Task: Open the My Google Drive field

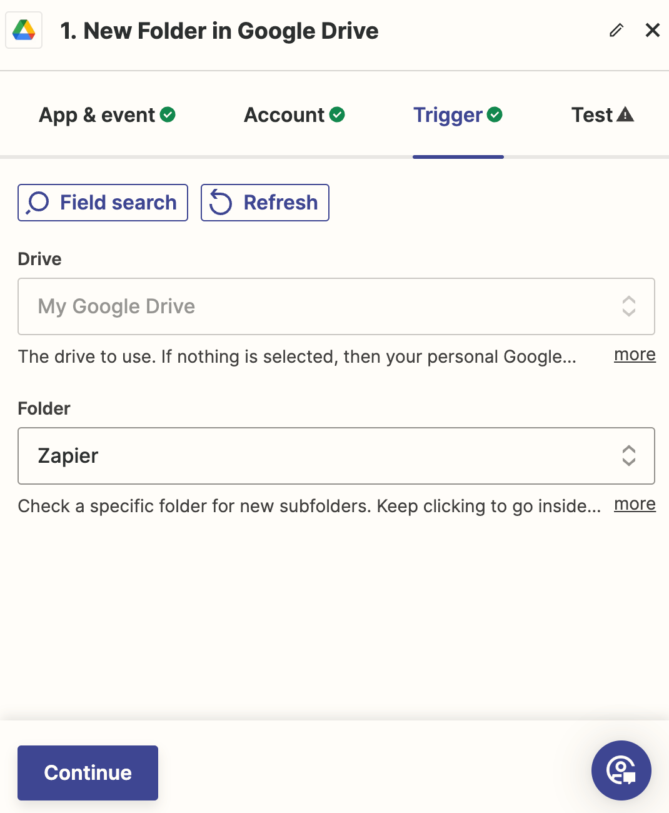Action: point(336,306)
